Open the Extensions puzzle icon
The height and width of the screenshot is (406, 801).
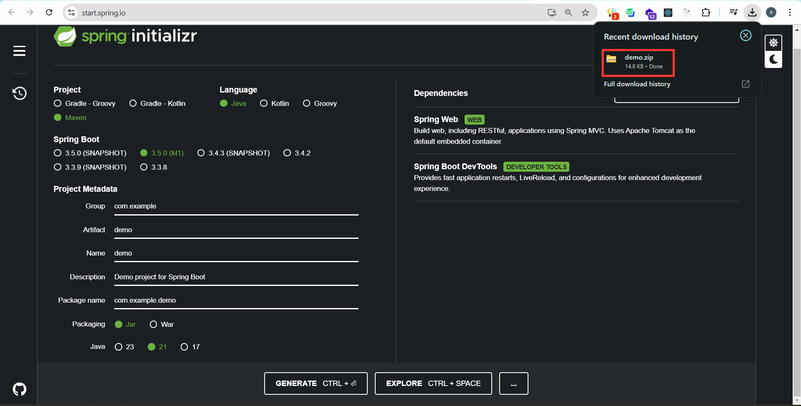[706, 13]
